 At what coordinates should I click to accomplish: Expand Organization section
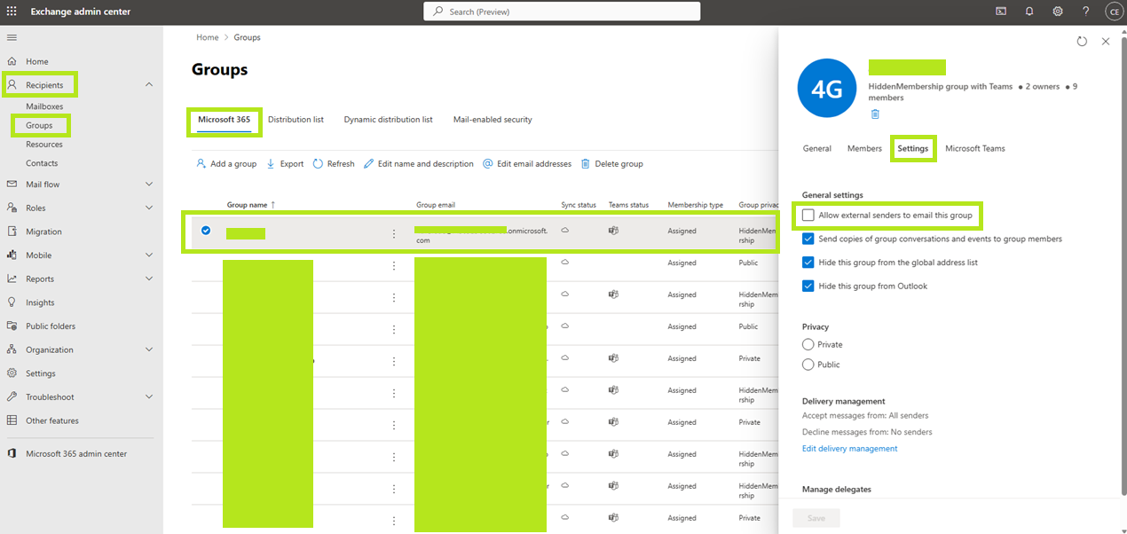pos(148,349)
